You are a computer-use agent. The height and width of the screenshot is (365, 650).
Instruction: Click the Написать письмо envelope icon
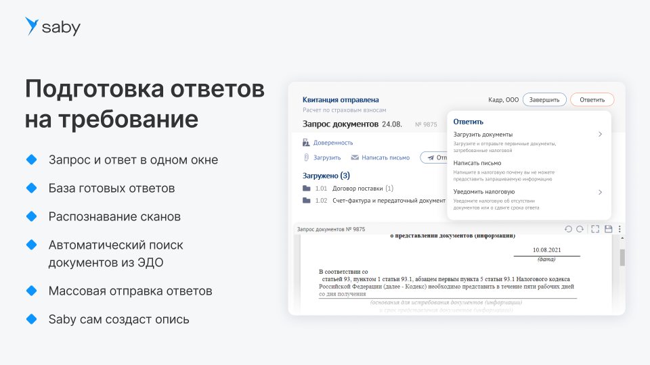coord(355,157)
